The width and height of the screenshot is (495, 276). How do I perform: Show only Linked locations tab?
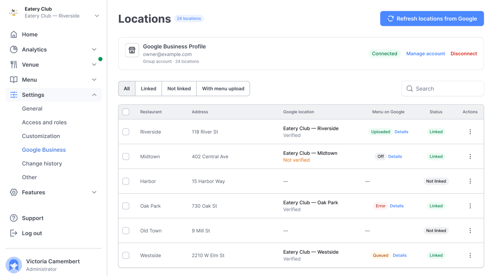(x=148, y=89)
